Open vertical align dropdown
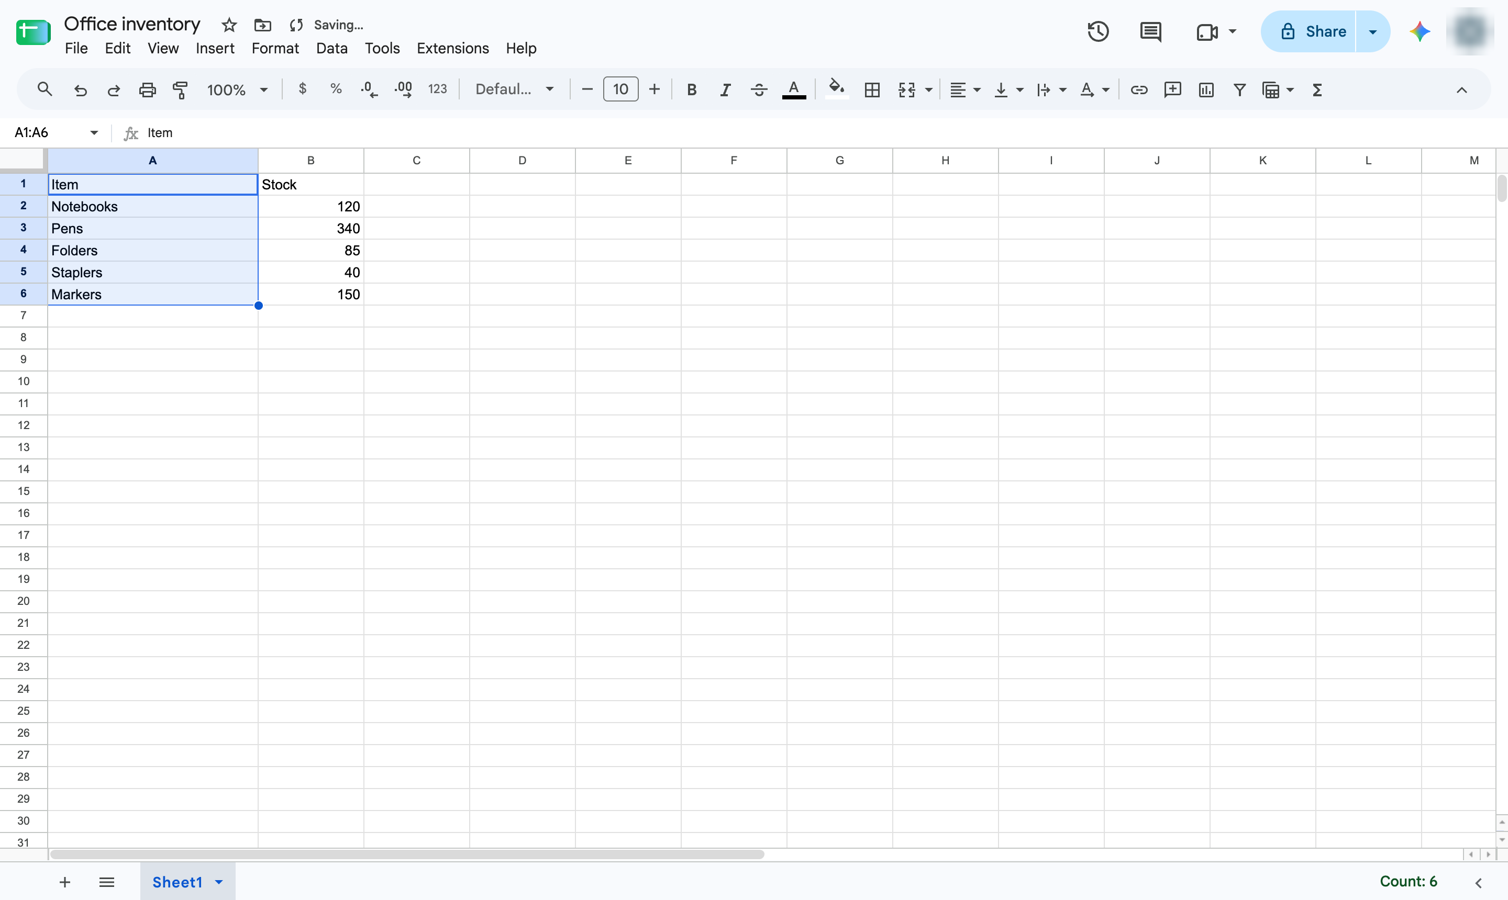The height and width of the screenshot is (900, 1508). pos(1008,90)
